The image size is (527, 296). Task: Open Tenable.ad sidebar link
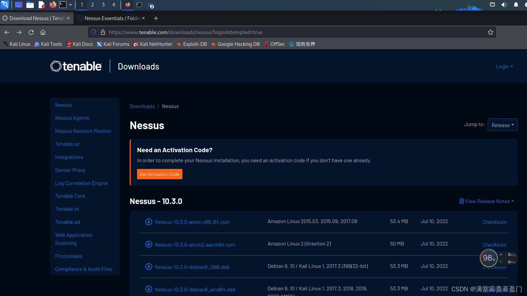(x=68, y=222)
